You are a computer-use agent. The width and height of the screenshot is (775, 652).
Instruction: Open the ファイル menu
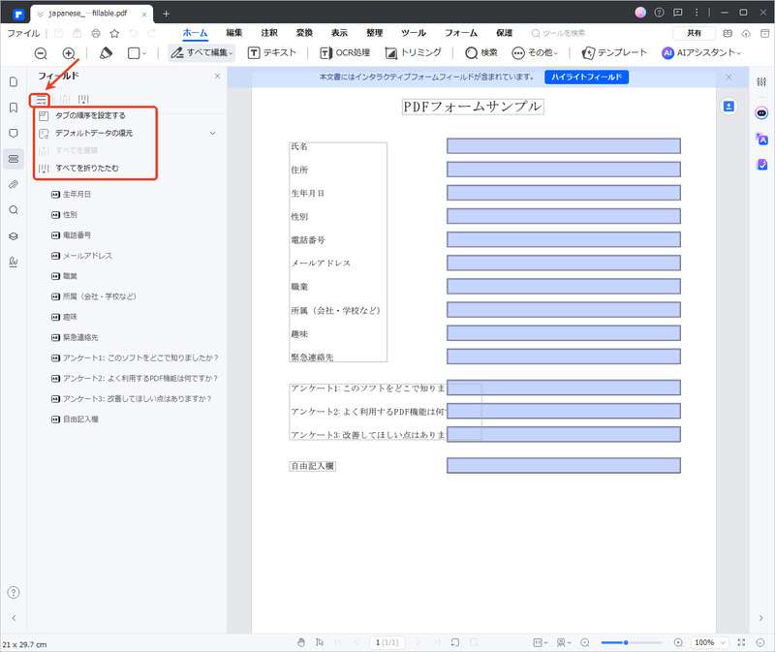(x=22, y=33)
